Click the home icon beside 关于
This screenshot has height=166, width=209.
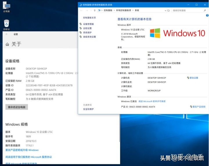click(x=7, y=44)
